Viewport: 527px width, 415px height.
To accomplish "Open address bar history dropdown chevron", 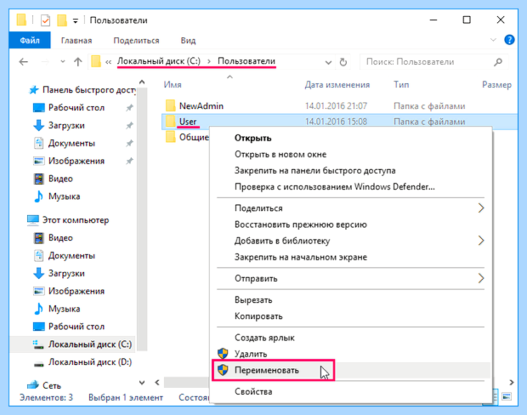I will (328, 63).
